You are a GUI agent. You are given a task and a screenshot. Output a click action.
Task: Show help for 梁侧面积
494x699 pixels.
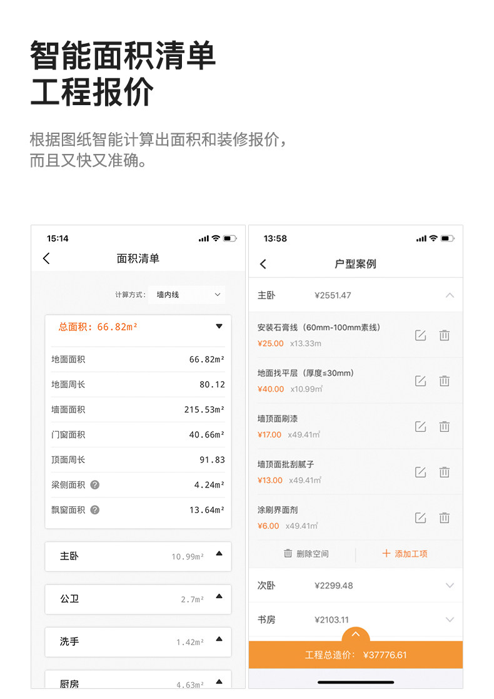point(95,484)
